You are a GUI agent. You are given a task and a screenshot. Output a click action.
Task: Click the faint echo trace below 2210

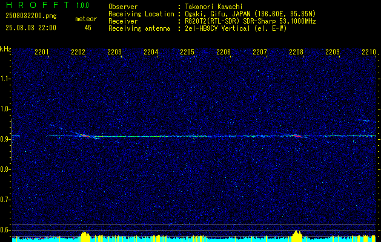click(364, 120)
